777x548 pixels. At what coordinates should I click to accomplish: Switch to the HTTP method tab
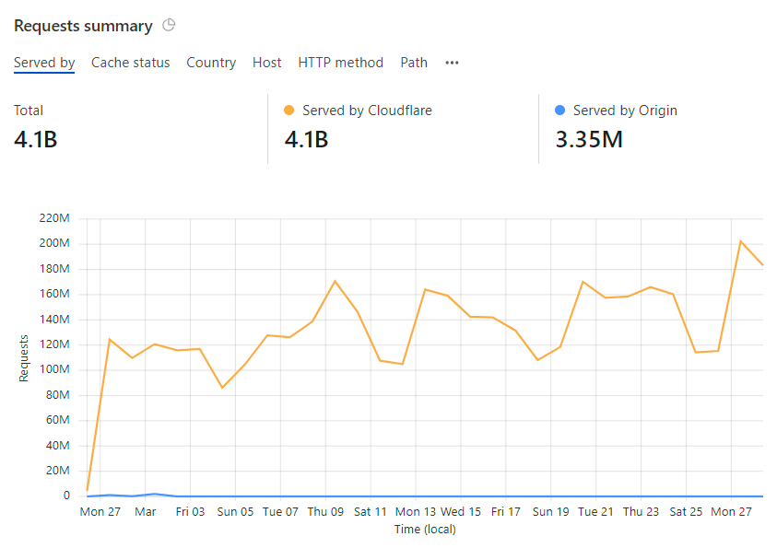pos(341,63)
